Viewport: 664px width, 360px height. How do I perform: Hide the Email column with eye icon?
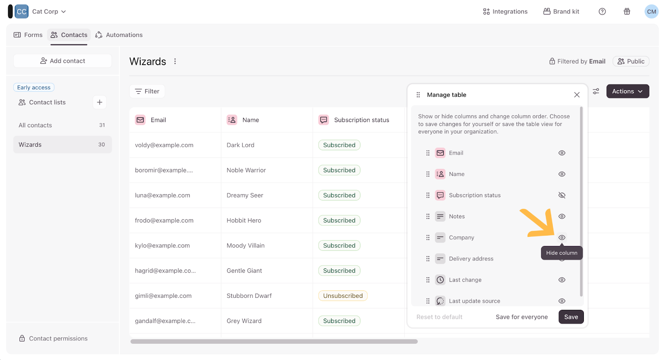[562, 153]
